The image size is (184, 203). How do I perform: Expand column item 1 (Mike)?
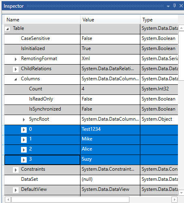pyautogui.click(x=24, y=140)
